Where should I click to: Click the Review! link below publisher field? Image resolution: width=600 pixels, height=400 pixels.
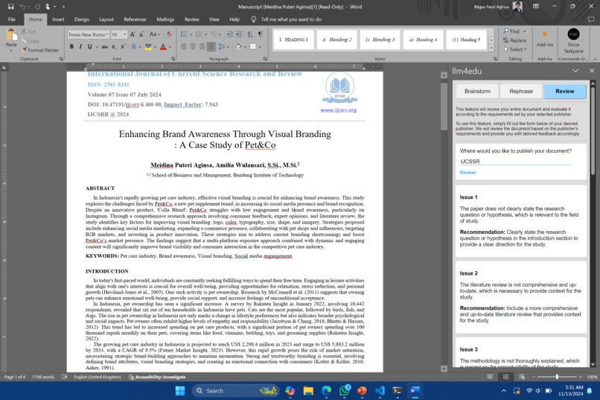point(467,173)
